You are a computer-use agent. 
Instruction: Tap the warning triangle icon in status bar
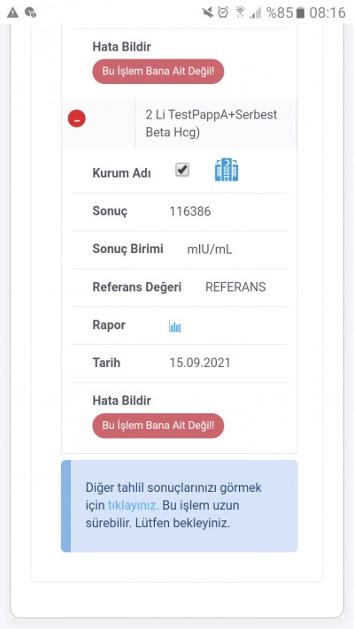click(x=13, y=13)
